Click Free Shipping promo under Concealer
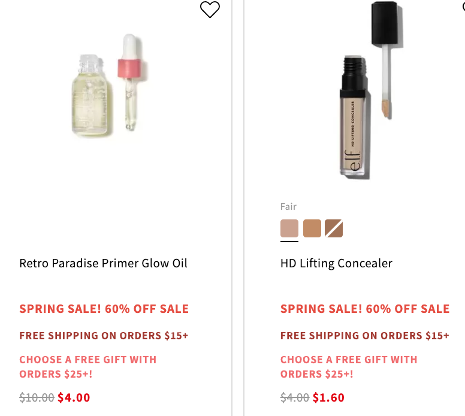The width and height of the screenshot is (465, 416). [365, 336]
